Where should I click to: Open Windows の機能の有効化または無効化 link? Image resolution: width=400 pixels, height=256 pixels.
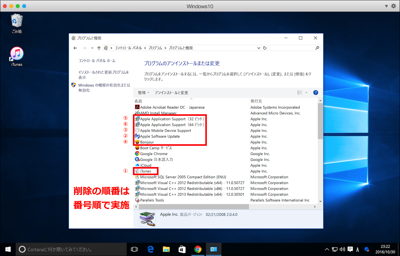pos(104,87)
